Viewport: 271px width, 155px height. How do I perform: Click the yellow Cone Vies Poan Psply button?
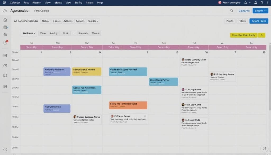pos(243,35)
